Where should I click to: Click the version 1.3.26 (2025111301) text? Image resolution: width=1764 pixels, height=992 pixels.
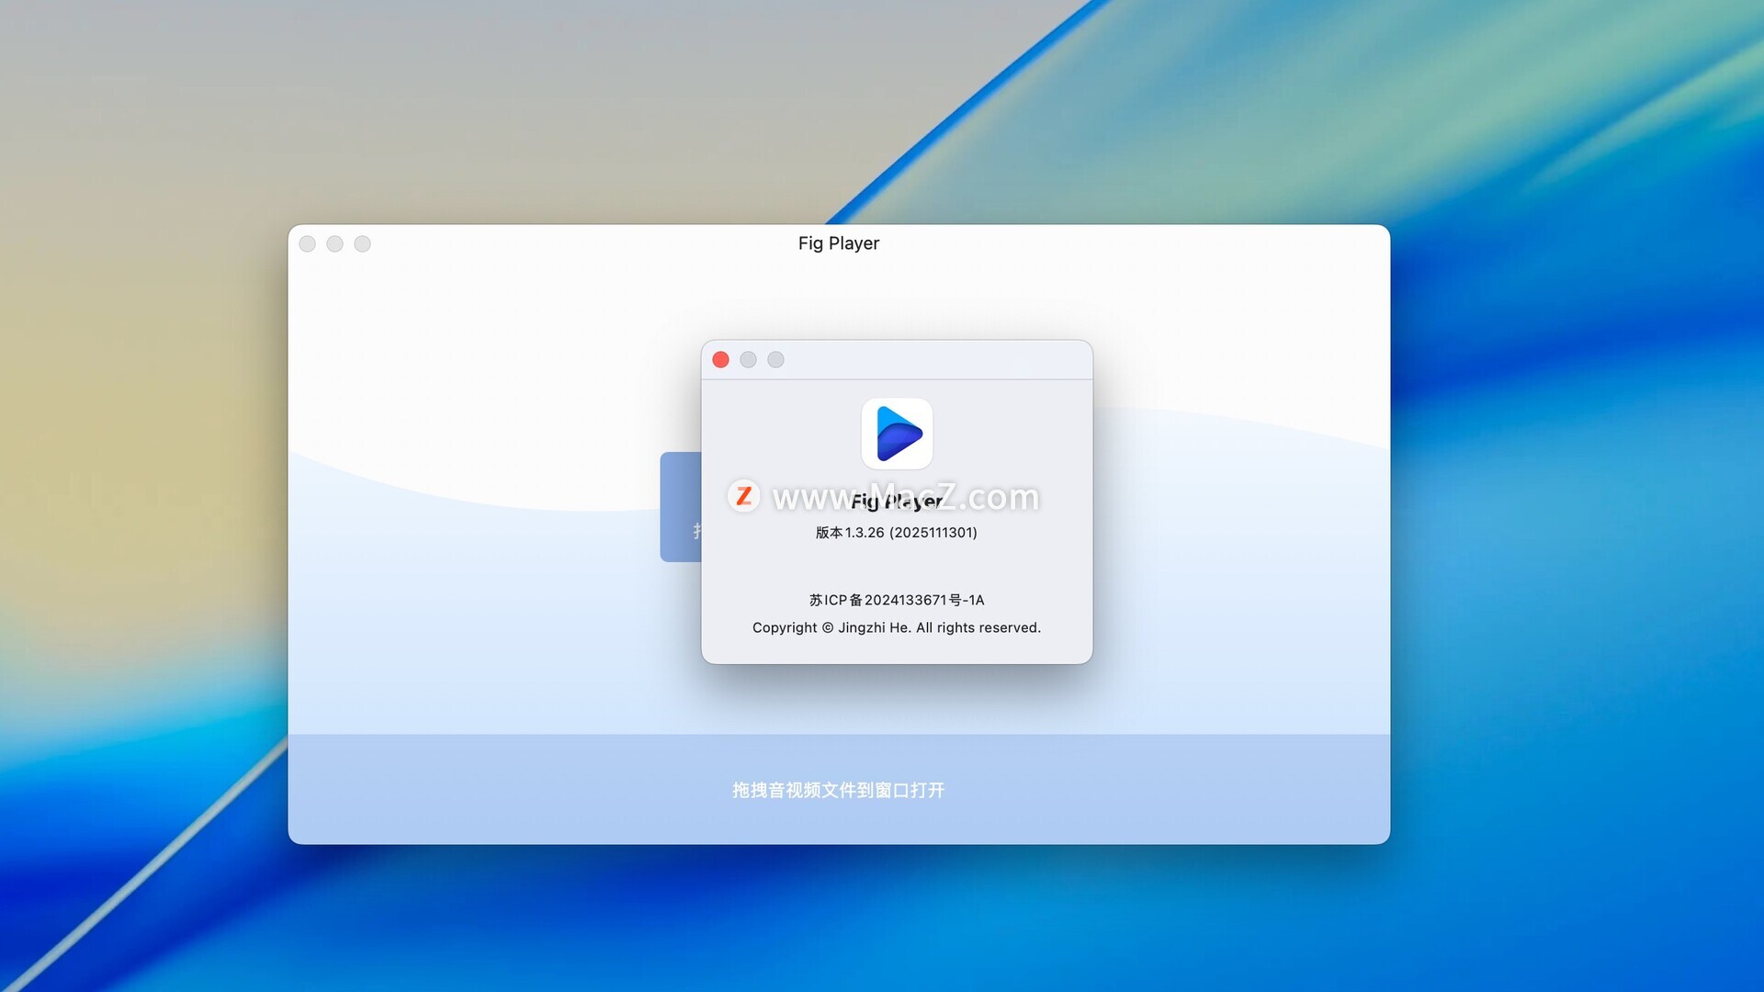tap(896, 533)
